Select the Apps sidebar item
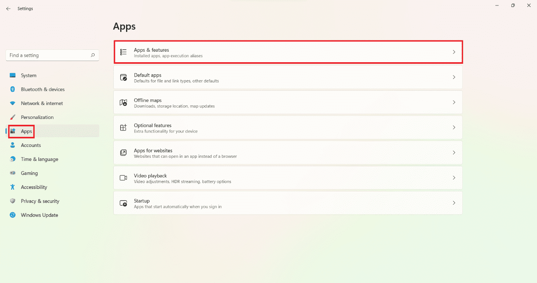 tap(26, 131)
